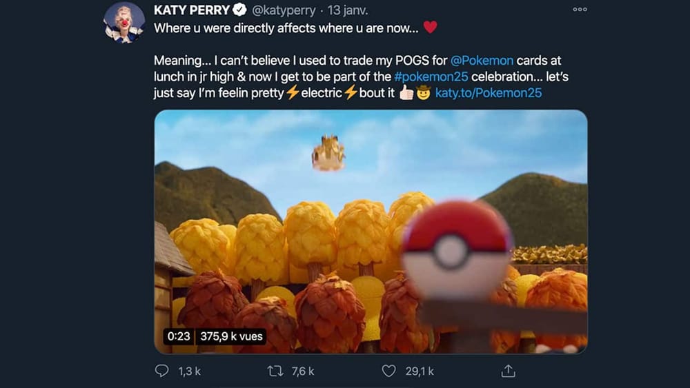
Task: Click the retweet arrows icon
Action: [x=275, y=371]
